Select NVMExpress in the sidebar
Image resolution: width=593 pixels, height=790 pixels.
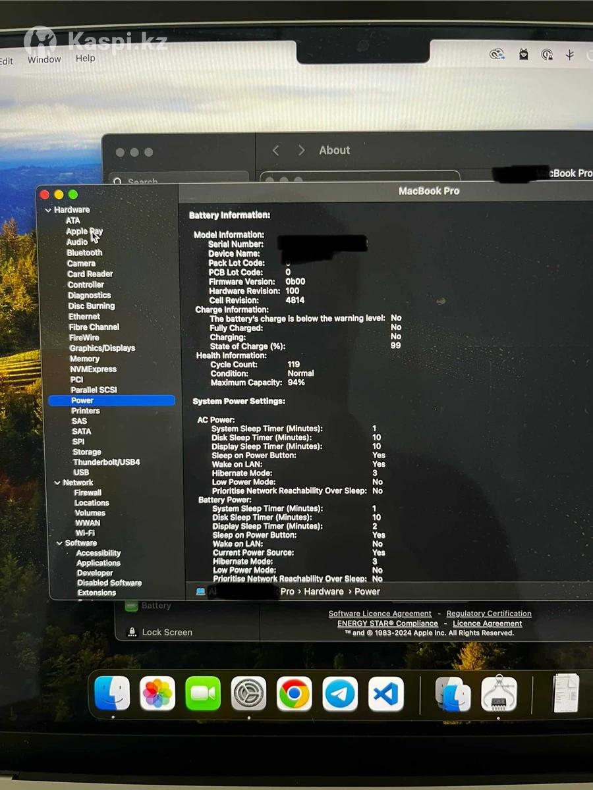[x=94, y=369]
